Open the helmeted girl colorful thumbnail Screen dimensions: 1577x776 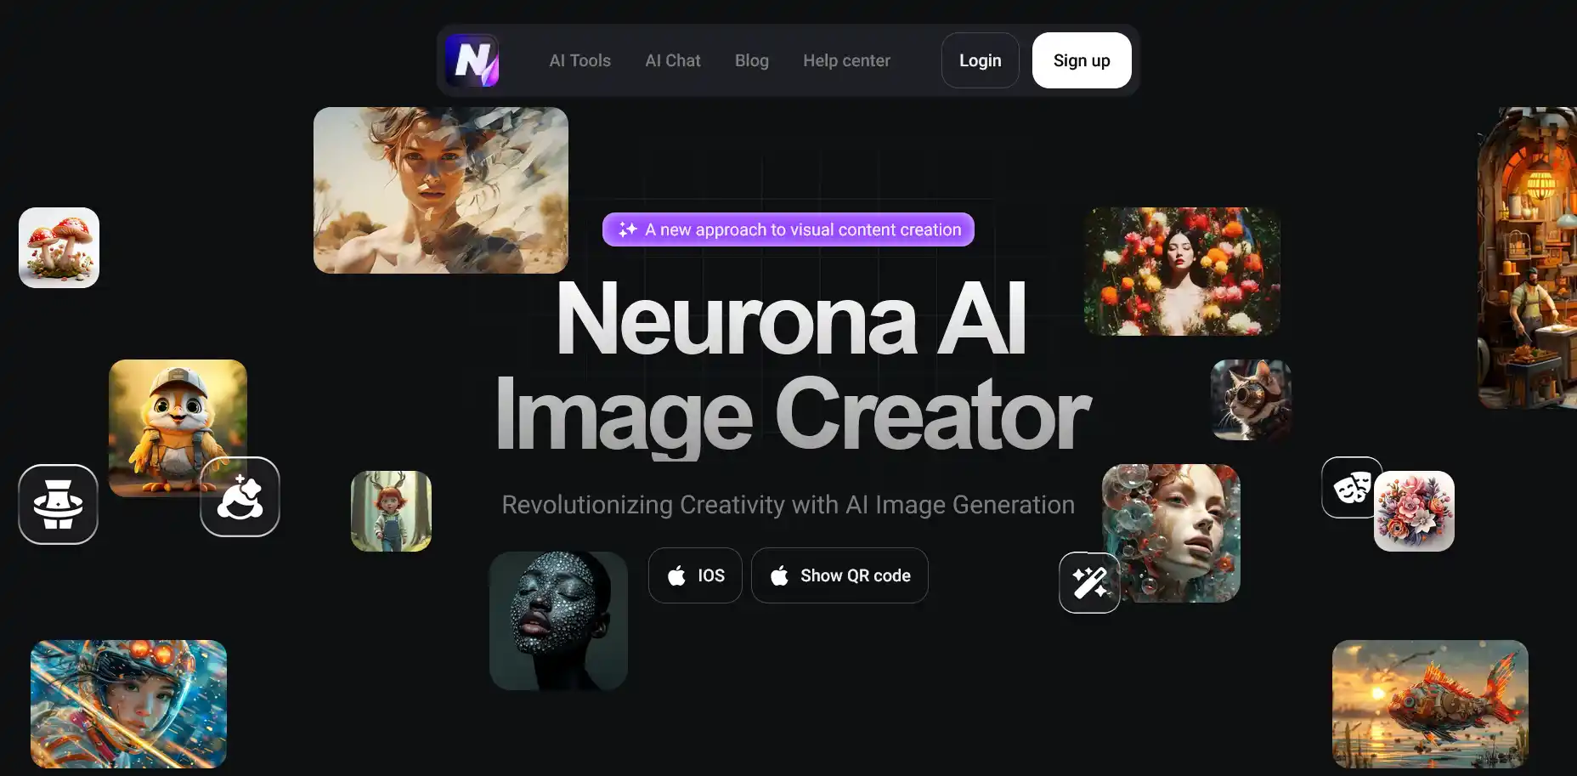pos(128,704)
